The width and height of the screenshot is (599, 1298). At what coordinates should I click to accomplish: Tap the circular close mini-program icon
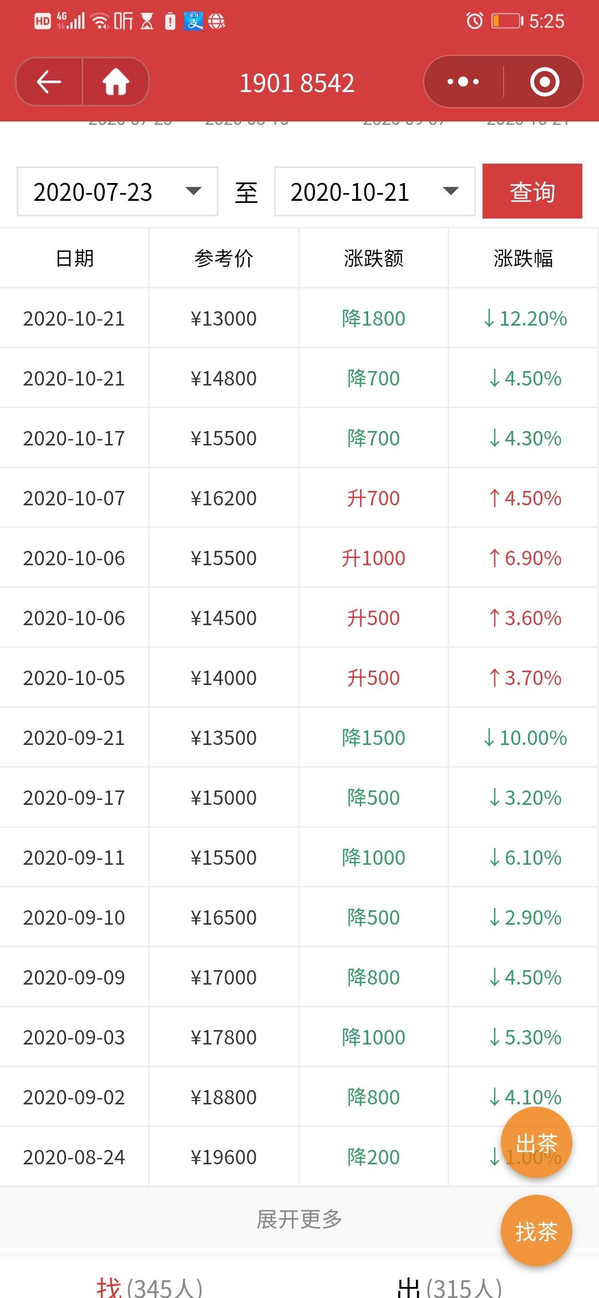545,82
